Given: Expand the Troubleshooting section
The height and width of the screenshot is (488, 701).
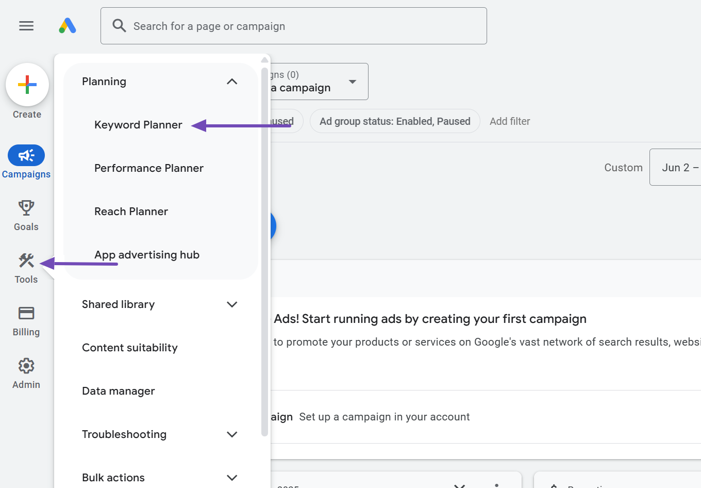Looking at the screenshot, I should coord(232,434).
